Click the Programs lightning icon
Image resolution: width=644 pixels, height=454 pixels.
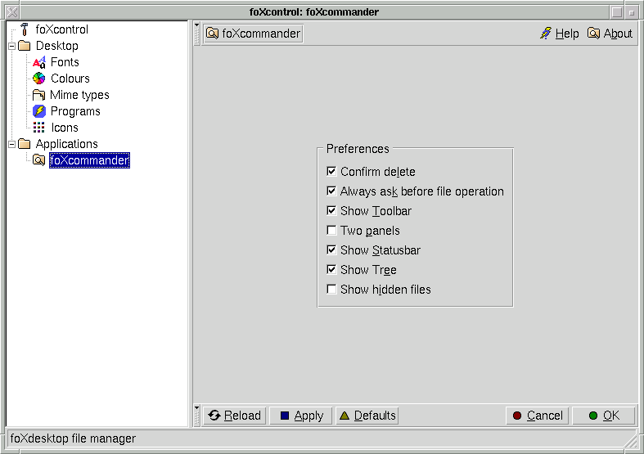point(39,110)
